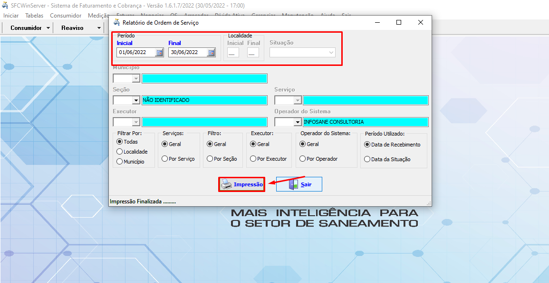Open the Tabelas menu
Viewport: 549px width, 283px height.
pos(34,16)
